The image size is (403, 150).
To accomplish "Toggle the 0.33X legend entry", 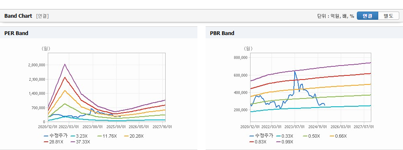I will [x=285, y=136].
